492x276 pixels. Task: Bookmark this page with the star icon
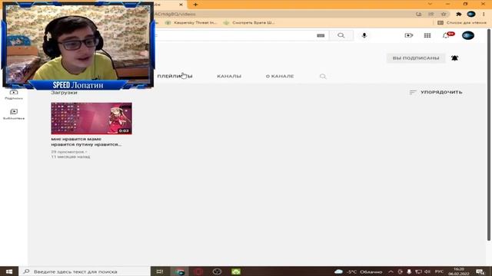point(444,14)
